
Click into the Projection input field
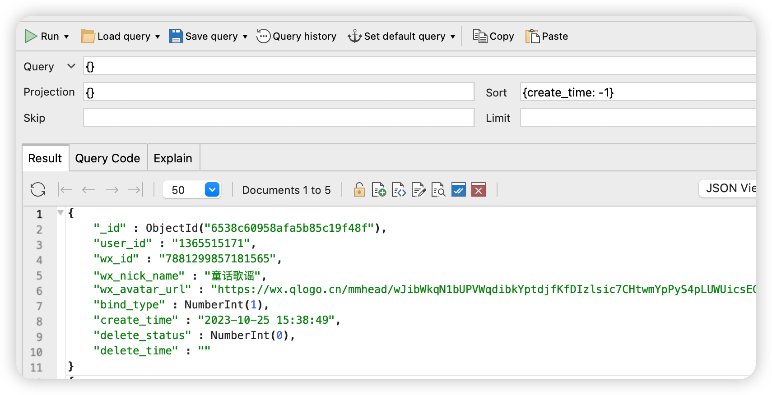(x=279, y=92)
